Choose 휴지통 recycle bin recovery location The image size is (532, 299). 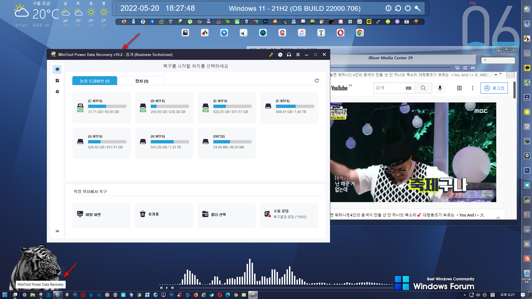(164, 215)
